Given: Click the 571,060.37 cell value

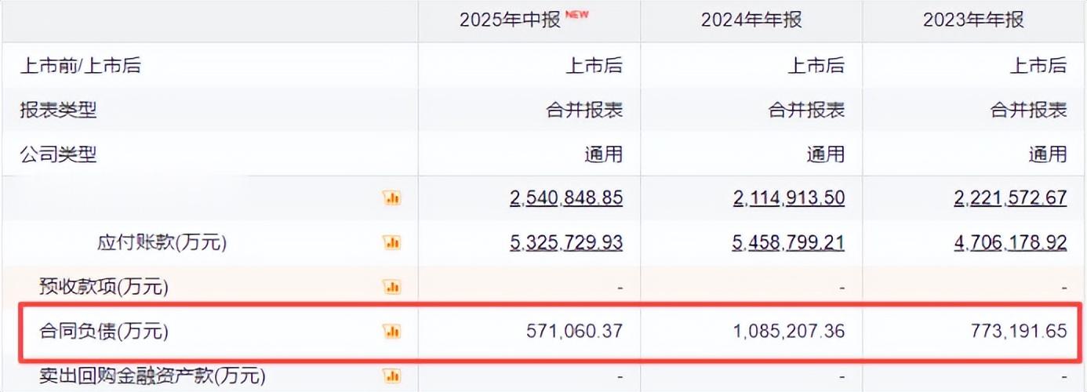Looking at the screenshot, I should click(574, 332).
